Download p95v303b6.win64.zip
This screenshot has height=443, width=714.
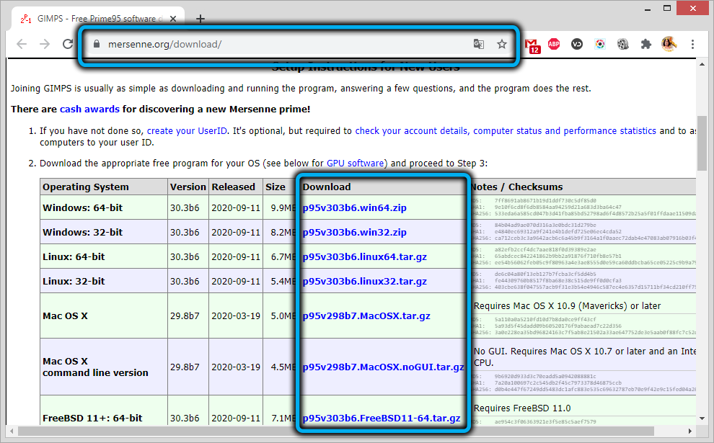click(354, 207)
